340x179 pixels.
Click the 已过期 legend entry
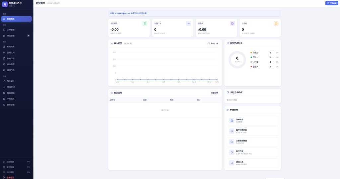tap(264, 62)
